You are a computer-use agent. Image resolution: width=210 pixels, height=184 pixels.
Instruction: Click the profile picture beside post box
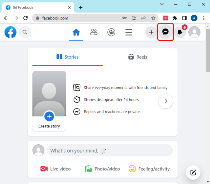38,150
